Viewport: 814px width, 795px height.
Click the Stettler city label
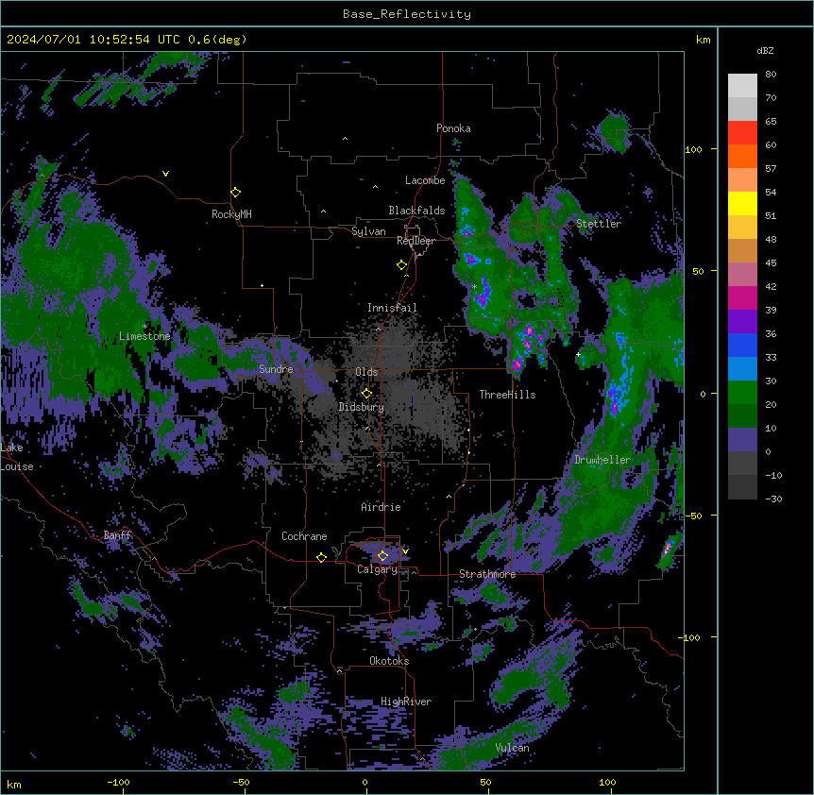(x=599, y=224)
